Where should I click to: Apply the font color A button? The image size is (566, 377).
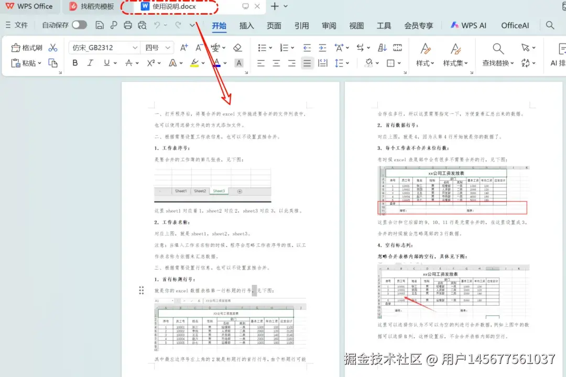pos(216,63)
